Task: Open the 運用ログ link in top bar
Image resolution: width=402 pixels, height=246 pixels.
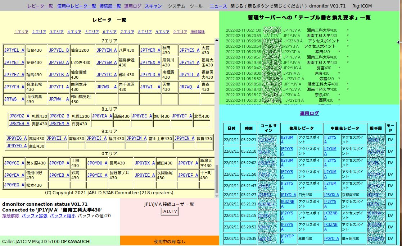Action: click(132, 6)
